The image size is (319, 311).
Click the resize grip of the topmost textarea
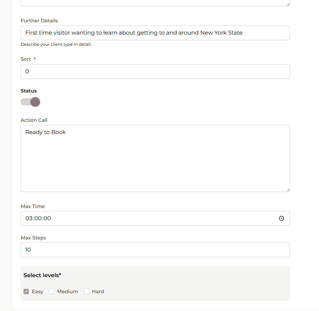288,4
